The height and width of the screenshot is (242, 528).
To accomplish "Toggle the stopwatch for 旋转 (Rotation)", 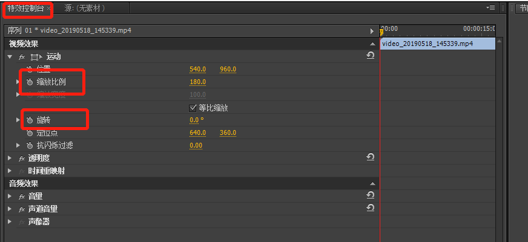I will coord(29,120).
